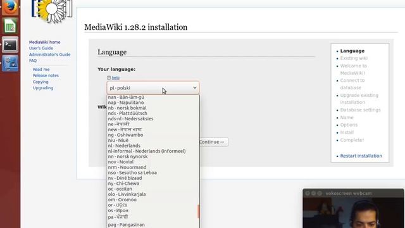Open the Read me link

[x=41, y=69]
